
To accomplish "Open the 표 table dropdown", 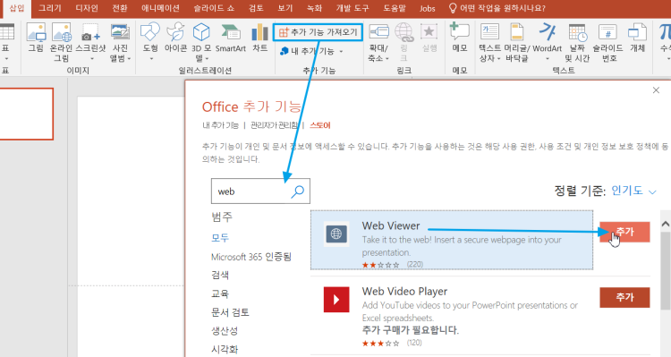I will [6, 42].
